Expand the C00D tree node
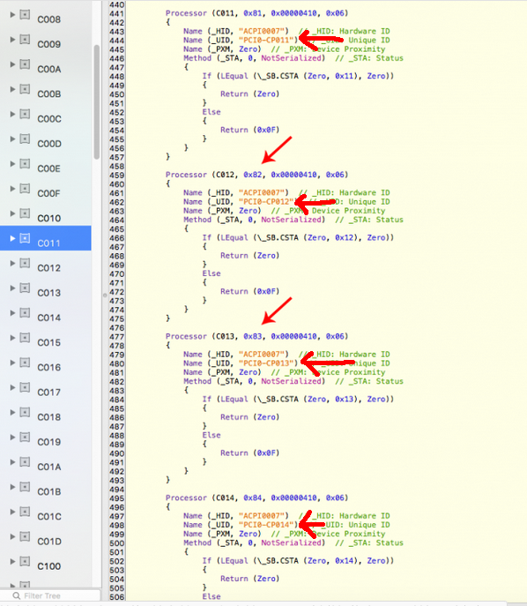This screenshot has width=527, height=606. tap(12, 138)
